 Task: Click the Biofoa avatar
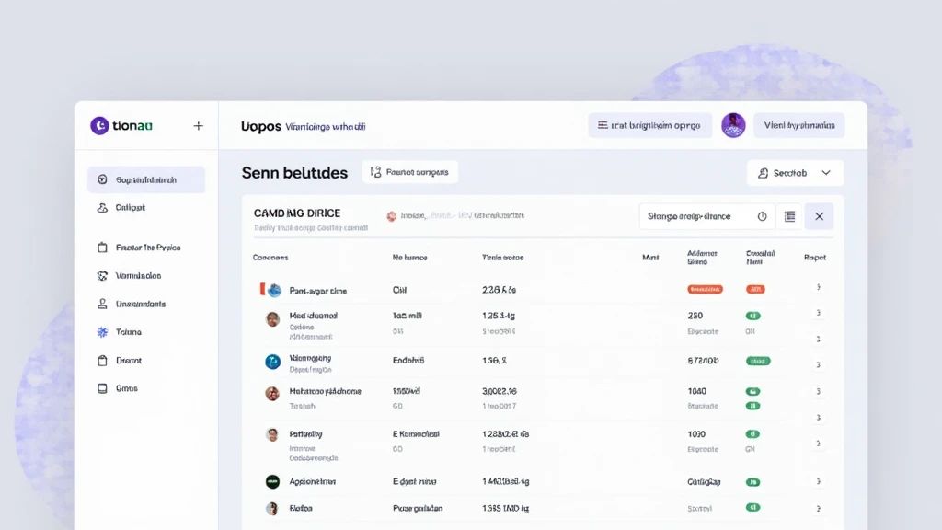pos(272,508)
